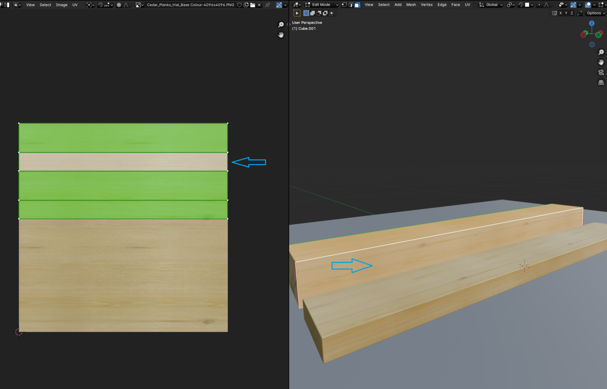Open the Mesh menu
Viewport: 607px width, 389px height.
411,5
